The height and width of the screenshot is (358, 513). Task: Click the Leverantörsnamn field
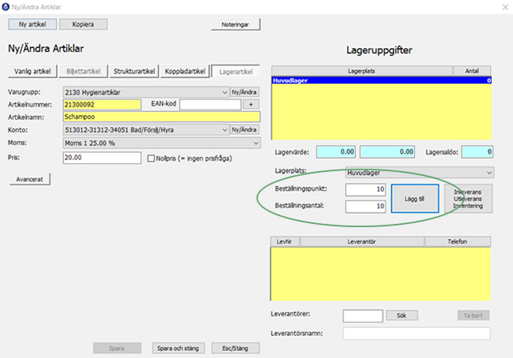tap(417, 333)
